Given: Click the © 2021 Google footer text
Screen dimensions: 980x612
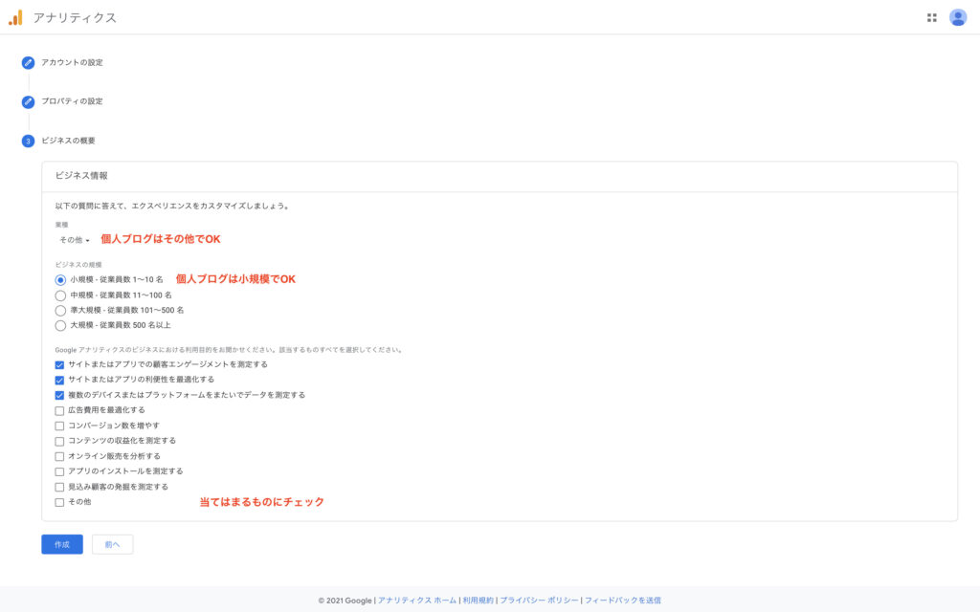Looking at the screenshot, I should (345, 601).
